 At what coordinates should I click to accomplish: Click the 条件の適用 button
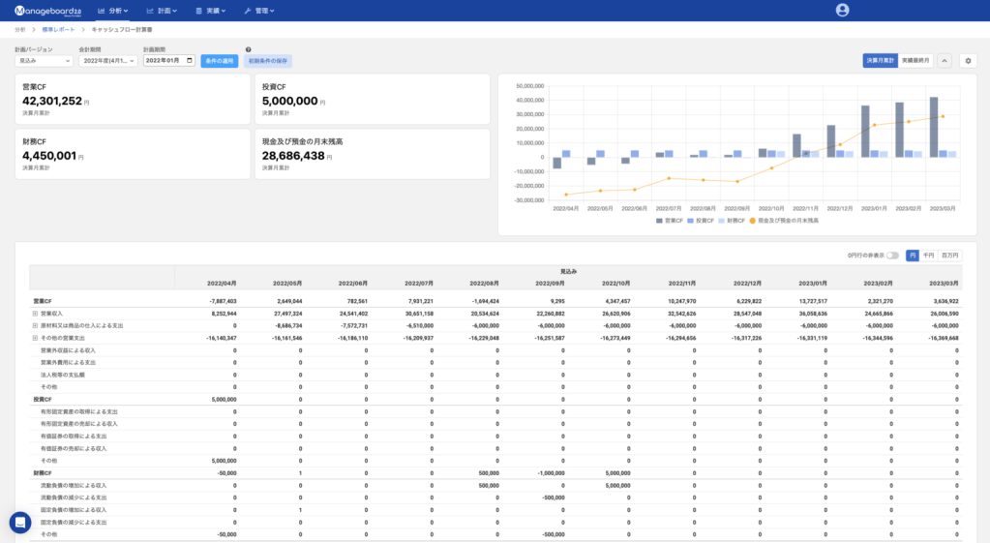(x=220, y=61)
